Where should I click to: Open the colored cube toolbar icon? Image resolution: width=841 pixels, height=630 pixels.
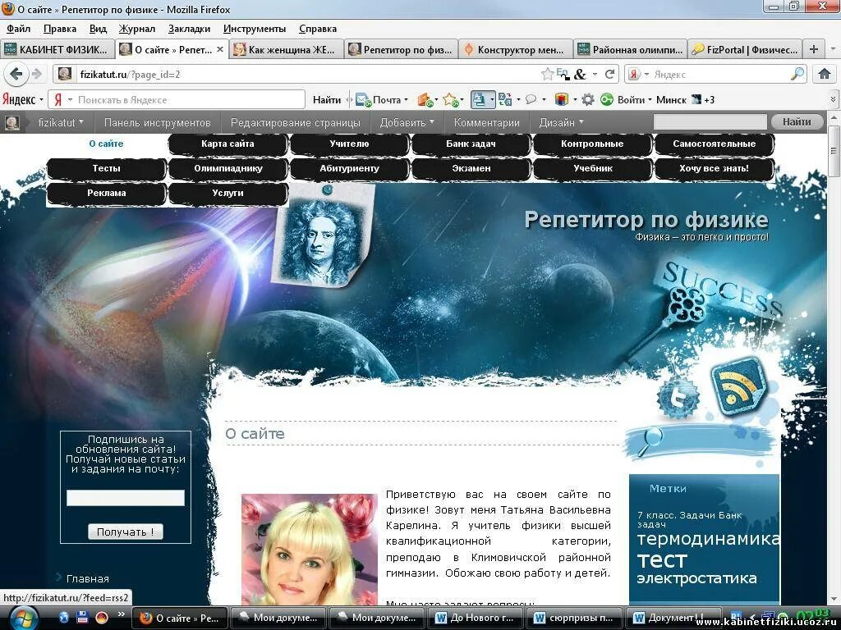point(562,99)
